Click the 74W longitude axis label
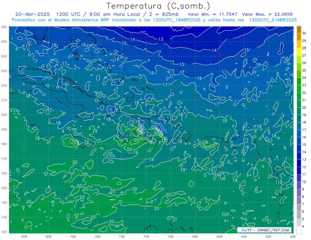 tap(122, 237)
